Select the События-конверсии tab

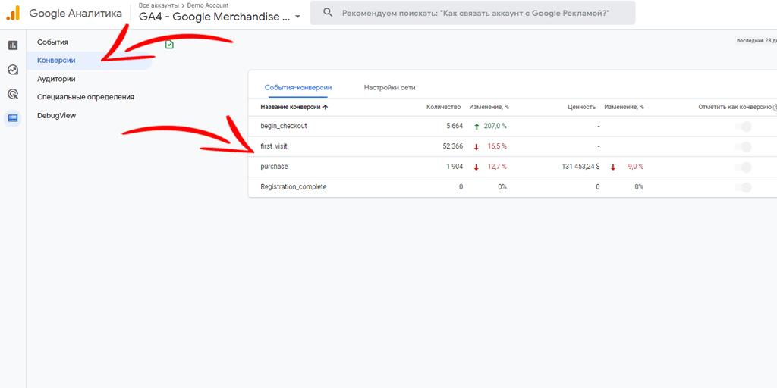pyautogui.click(x=297, y=88)
